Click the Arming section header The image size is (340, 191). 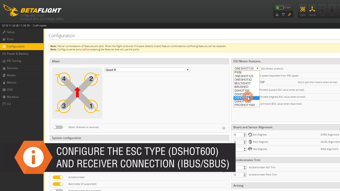[x=286, y=186]
